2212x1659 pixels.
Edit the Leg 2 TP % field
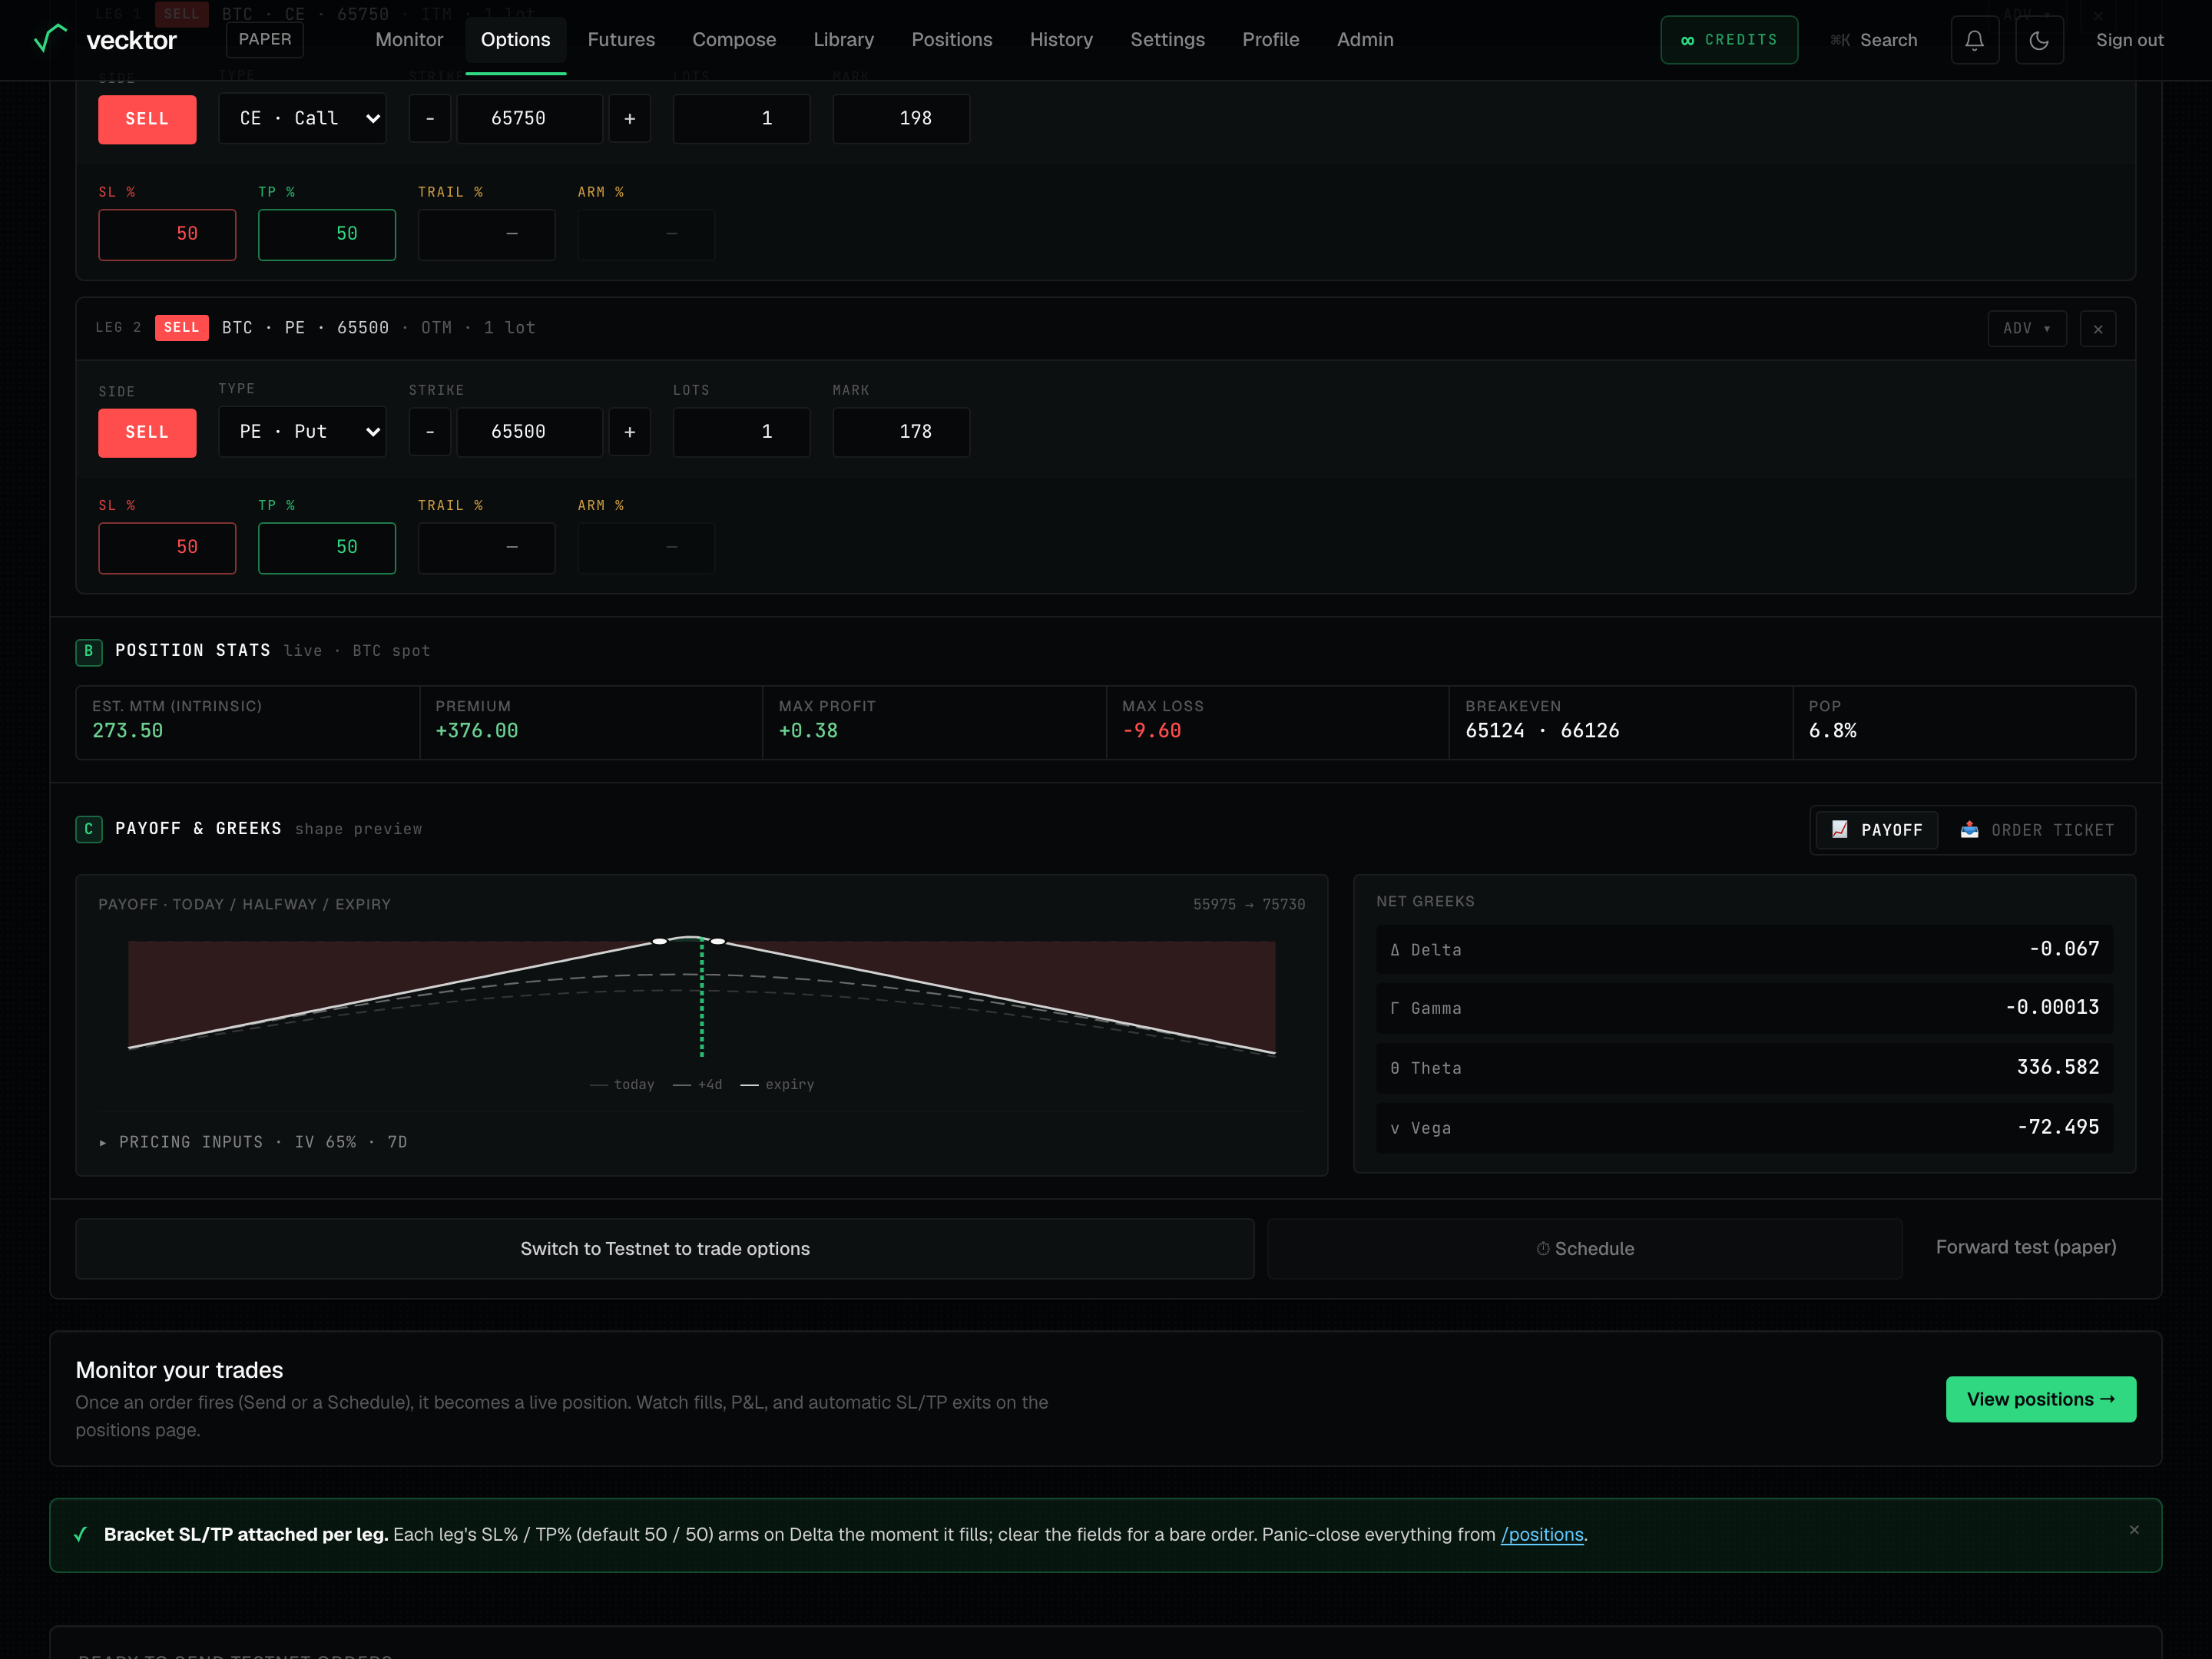pyautogui.click(x=327, y=548)
